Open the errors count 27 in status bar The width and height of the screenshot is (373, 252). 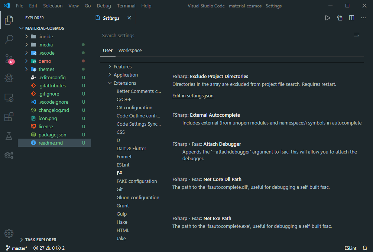click(39, 248)
